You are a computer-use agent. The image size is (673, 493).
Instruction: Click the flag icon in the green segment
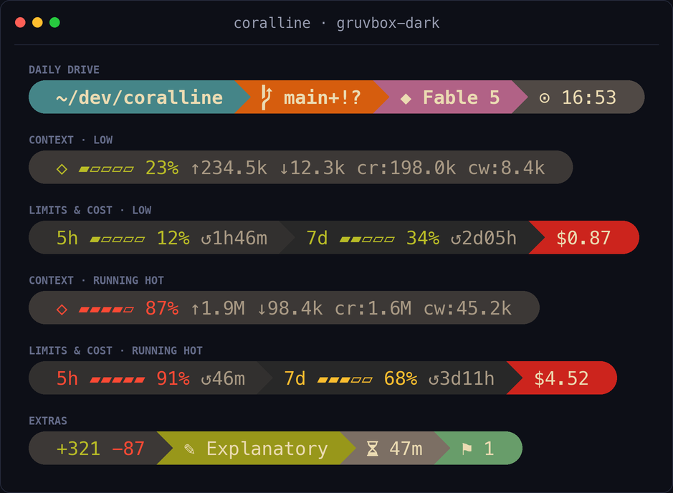click(467, 449)
